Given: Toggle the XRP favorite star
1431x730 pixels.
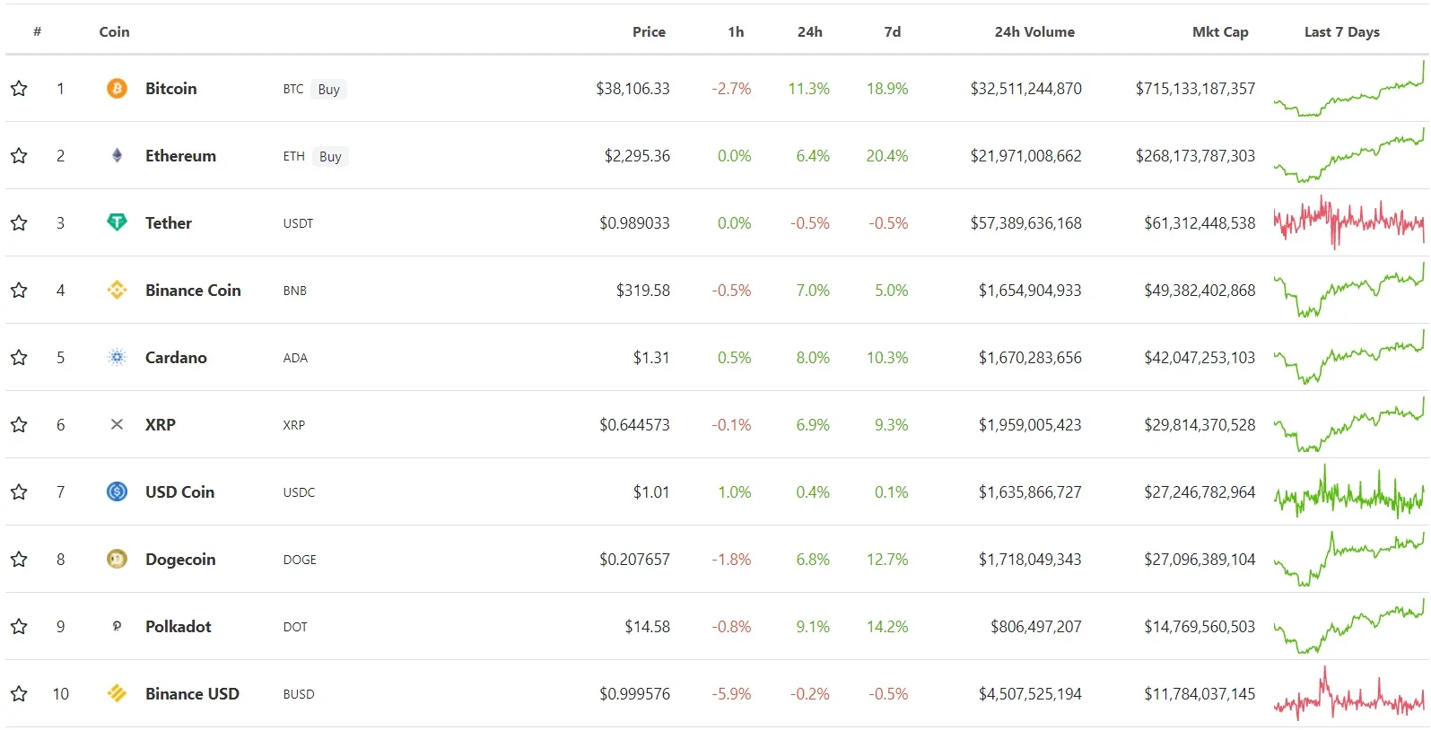Looking at the screenshot, I should point(19,424).
